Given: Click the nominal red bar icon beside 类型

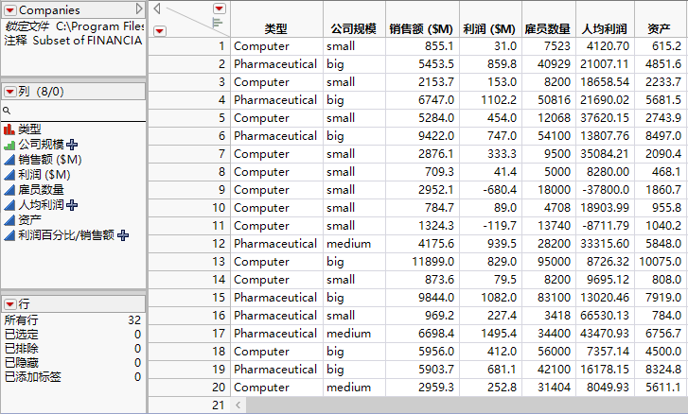Looking at the screenshot, I should pos(9,129).
